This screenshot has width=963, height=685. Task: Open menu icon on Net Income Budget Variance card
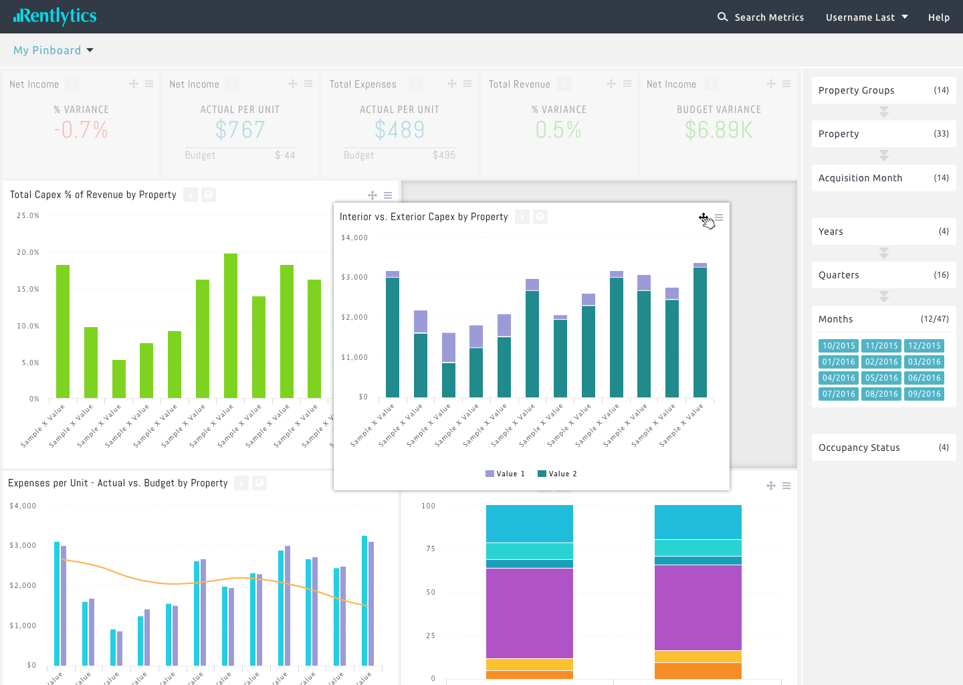coord(786,84)
